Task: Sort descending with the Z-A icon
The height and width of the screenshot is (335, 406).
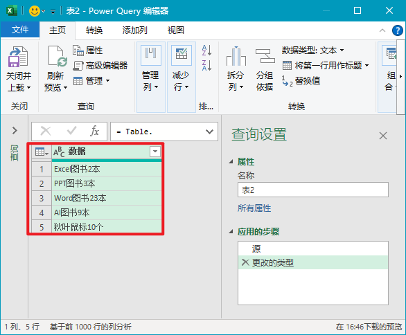Action: [207, 65]
